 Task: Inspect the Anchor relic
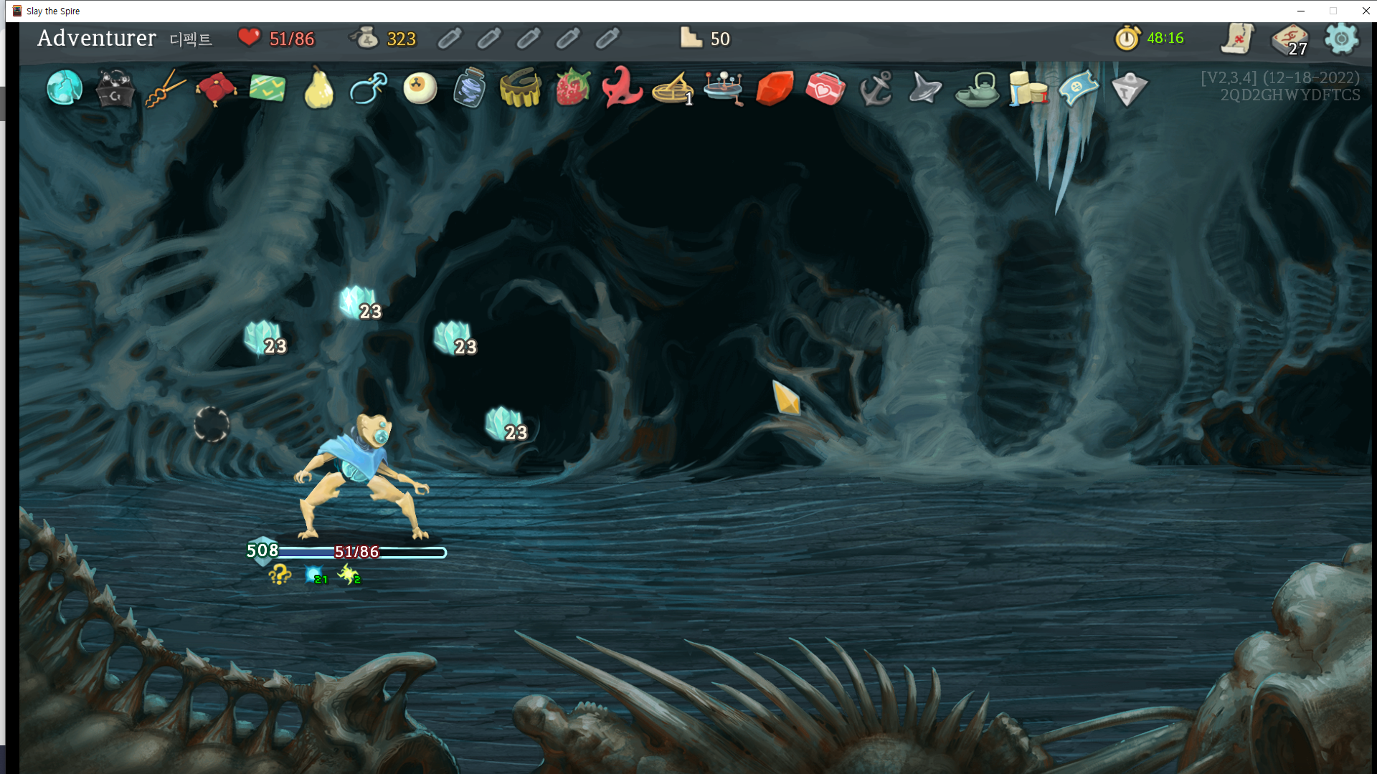point(876,89)
